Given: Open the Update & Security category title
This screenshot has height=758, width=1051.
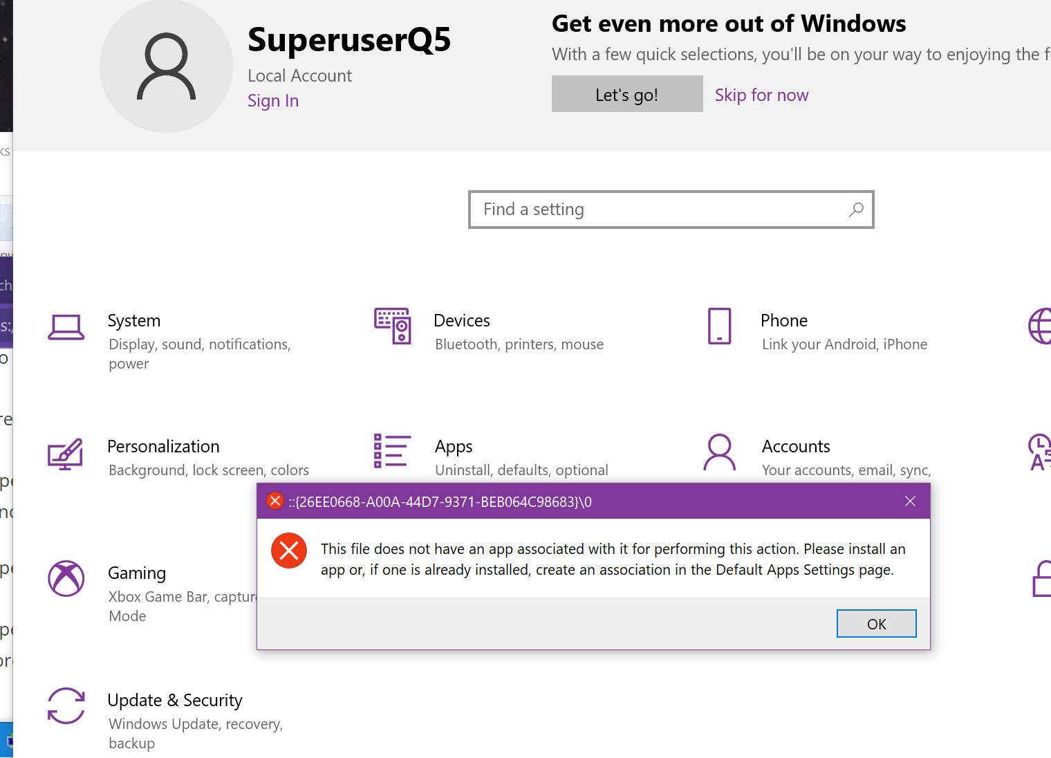Looking at the screenshot, I should click(x=175, y=701).
